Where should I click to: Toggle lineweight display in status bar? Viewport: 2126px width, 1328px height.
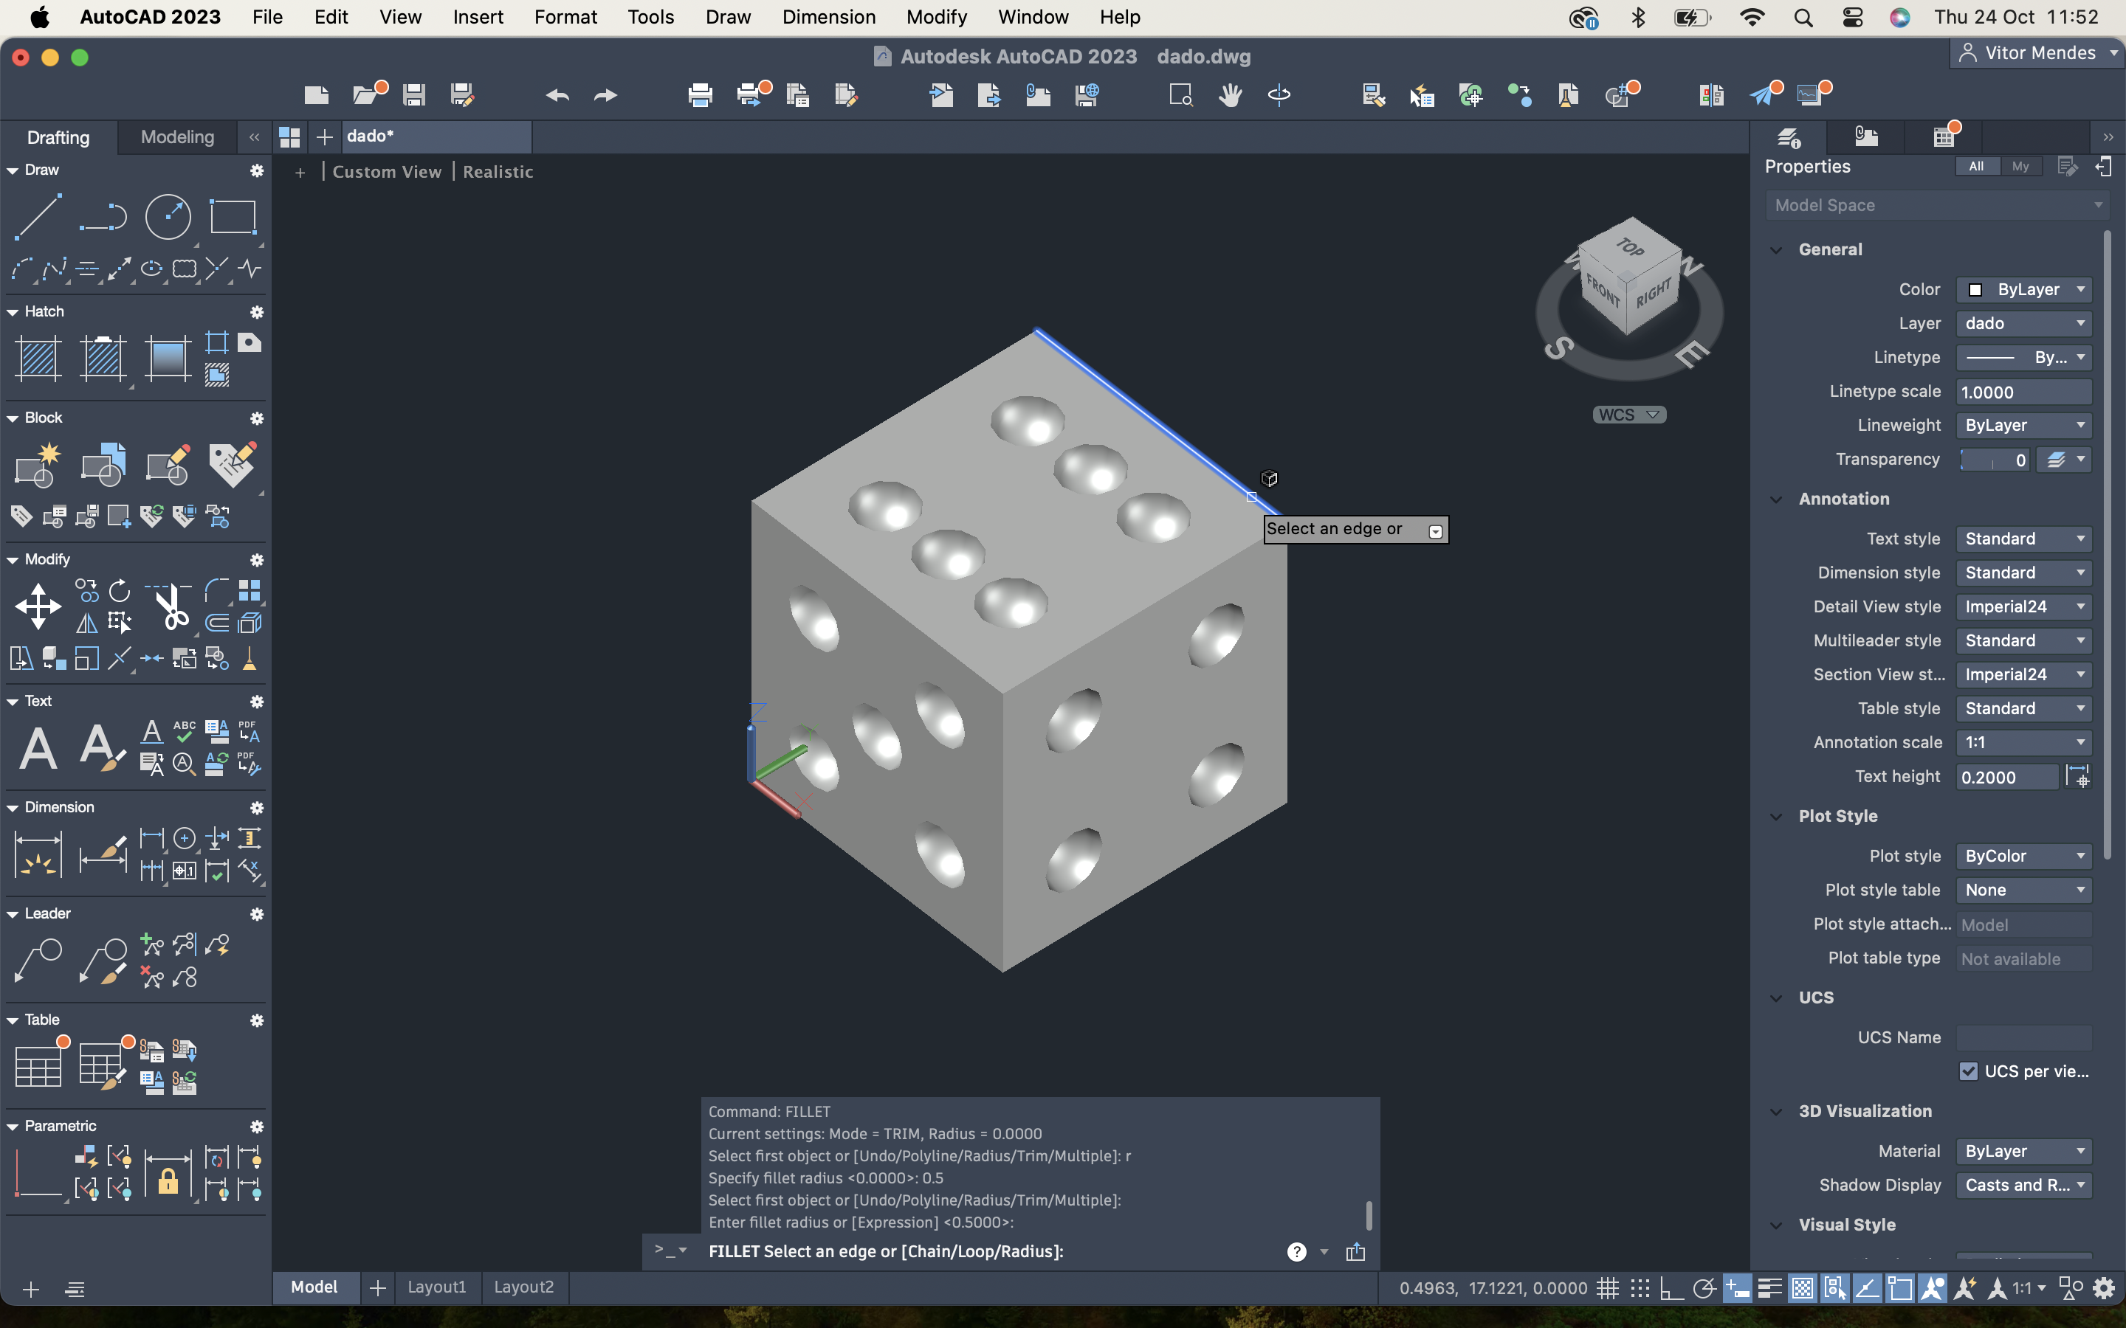(x=1769, y=1288)
